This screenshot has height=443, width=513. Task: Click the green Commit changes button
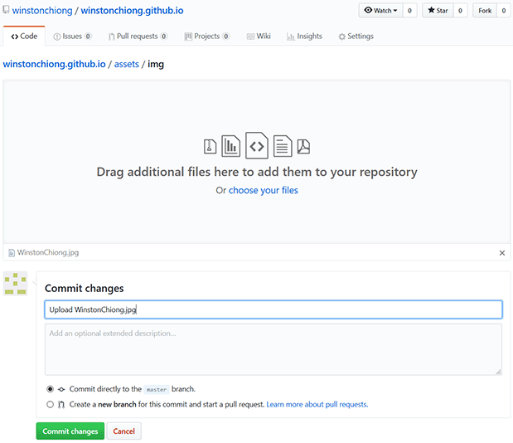(70, 431)
